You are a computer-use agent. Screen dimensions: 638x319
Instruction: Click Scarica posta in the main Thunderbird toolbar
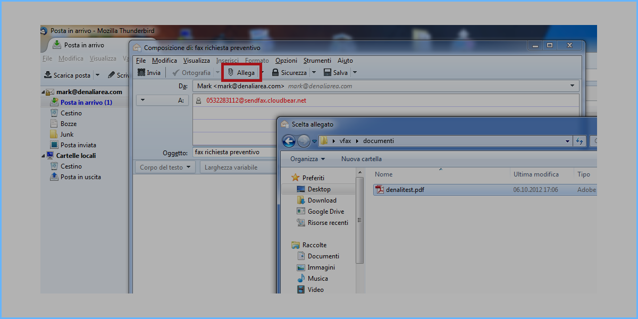67,75
